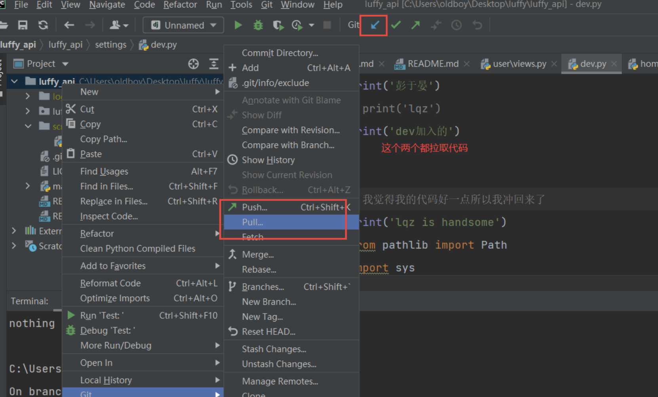Click the Locate file crosshair icon in Project panel

(x=193, y=64)
